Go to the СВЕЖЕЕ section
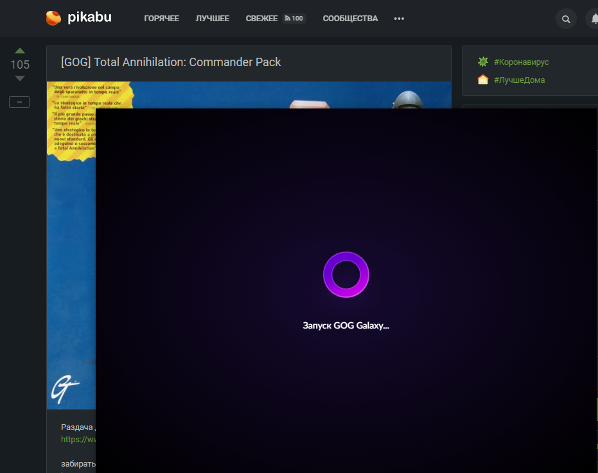This screenshot has height=473, width=598. coord(261,19)
